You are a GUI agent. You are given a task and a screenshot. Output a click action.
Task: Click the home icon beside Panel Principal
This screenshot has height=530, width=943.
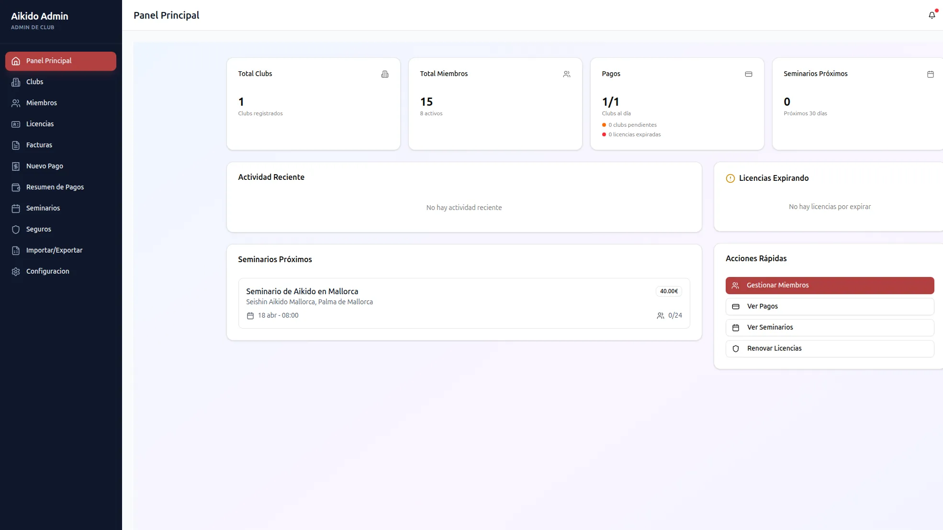[x=16, y=61]
